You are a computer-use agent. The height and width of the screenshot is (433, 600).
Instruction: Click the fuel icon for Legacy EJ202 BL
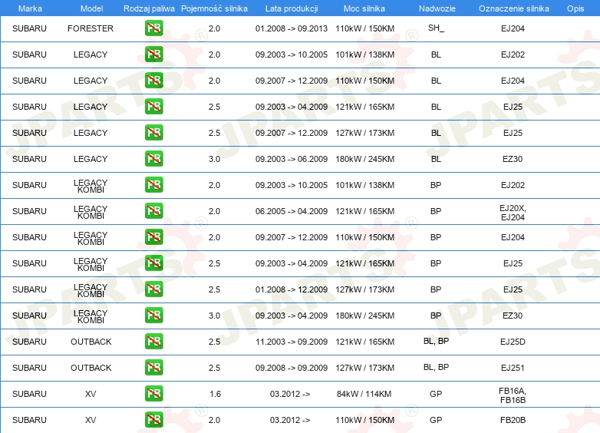153,54
